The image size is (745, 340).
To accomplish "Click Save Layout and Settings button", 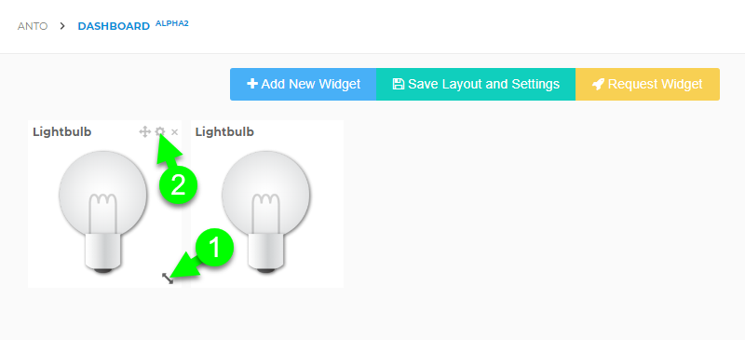I will (476, 84).
